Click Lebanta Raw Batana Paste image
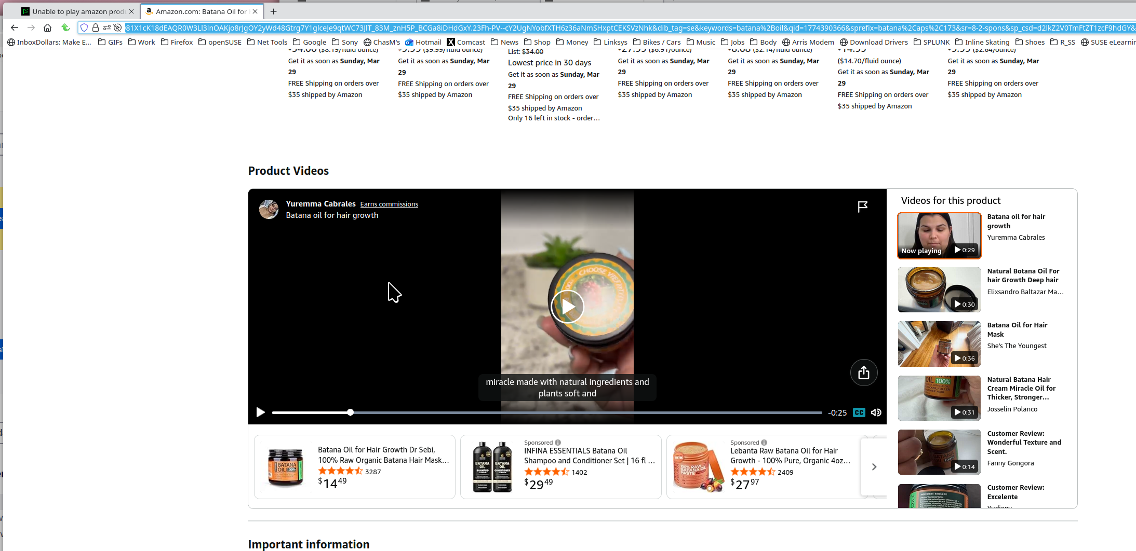 click(x=699, y=467)
